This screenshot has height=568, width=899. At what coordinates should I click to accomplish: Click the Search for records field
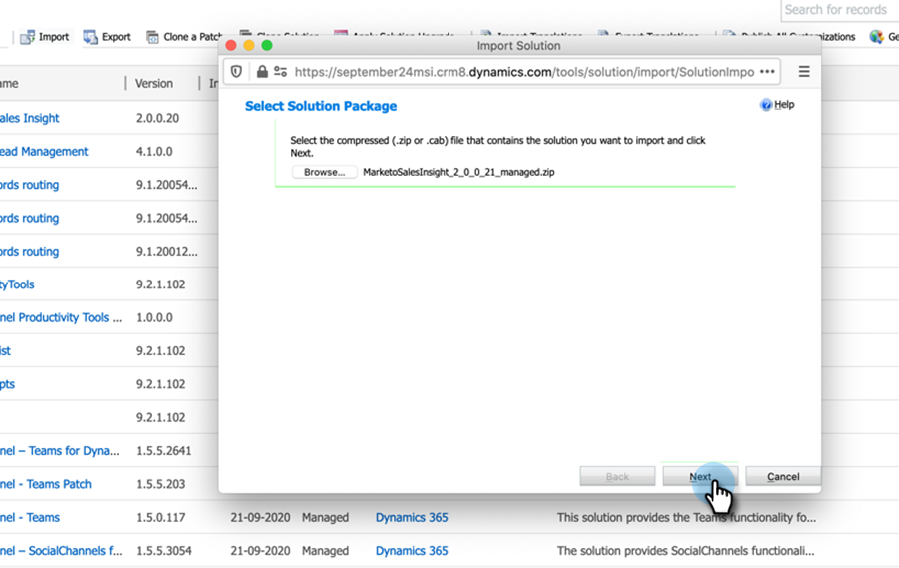pos(839,10)
